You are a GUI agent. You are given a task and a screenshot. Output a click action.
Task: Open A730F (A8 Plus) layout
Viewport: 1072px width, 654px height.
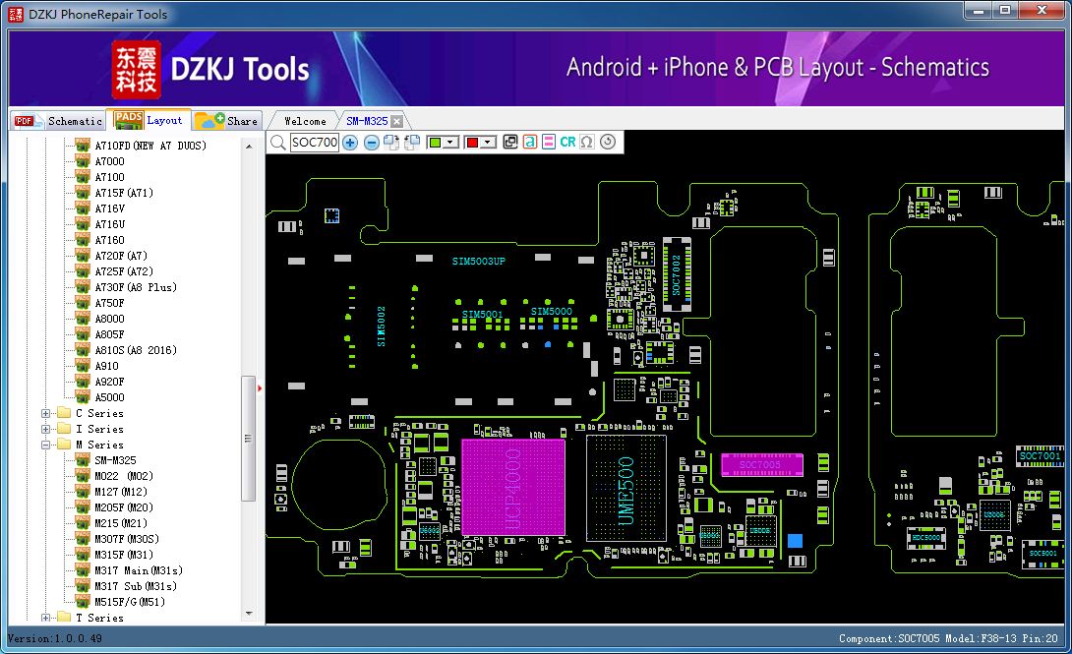click(x=136, y=287)
